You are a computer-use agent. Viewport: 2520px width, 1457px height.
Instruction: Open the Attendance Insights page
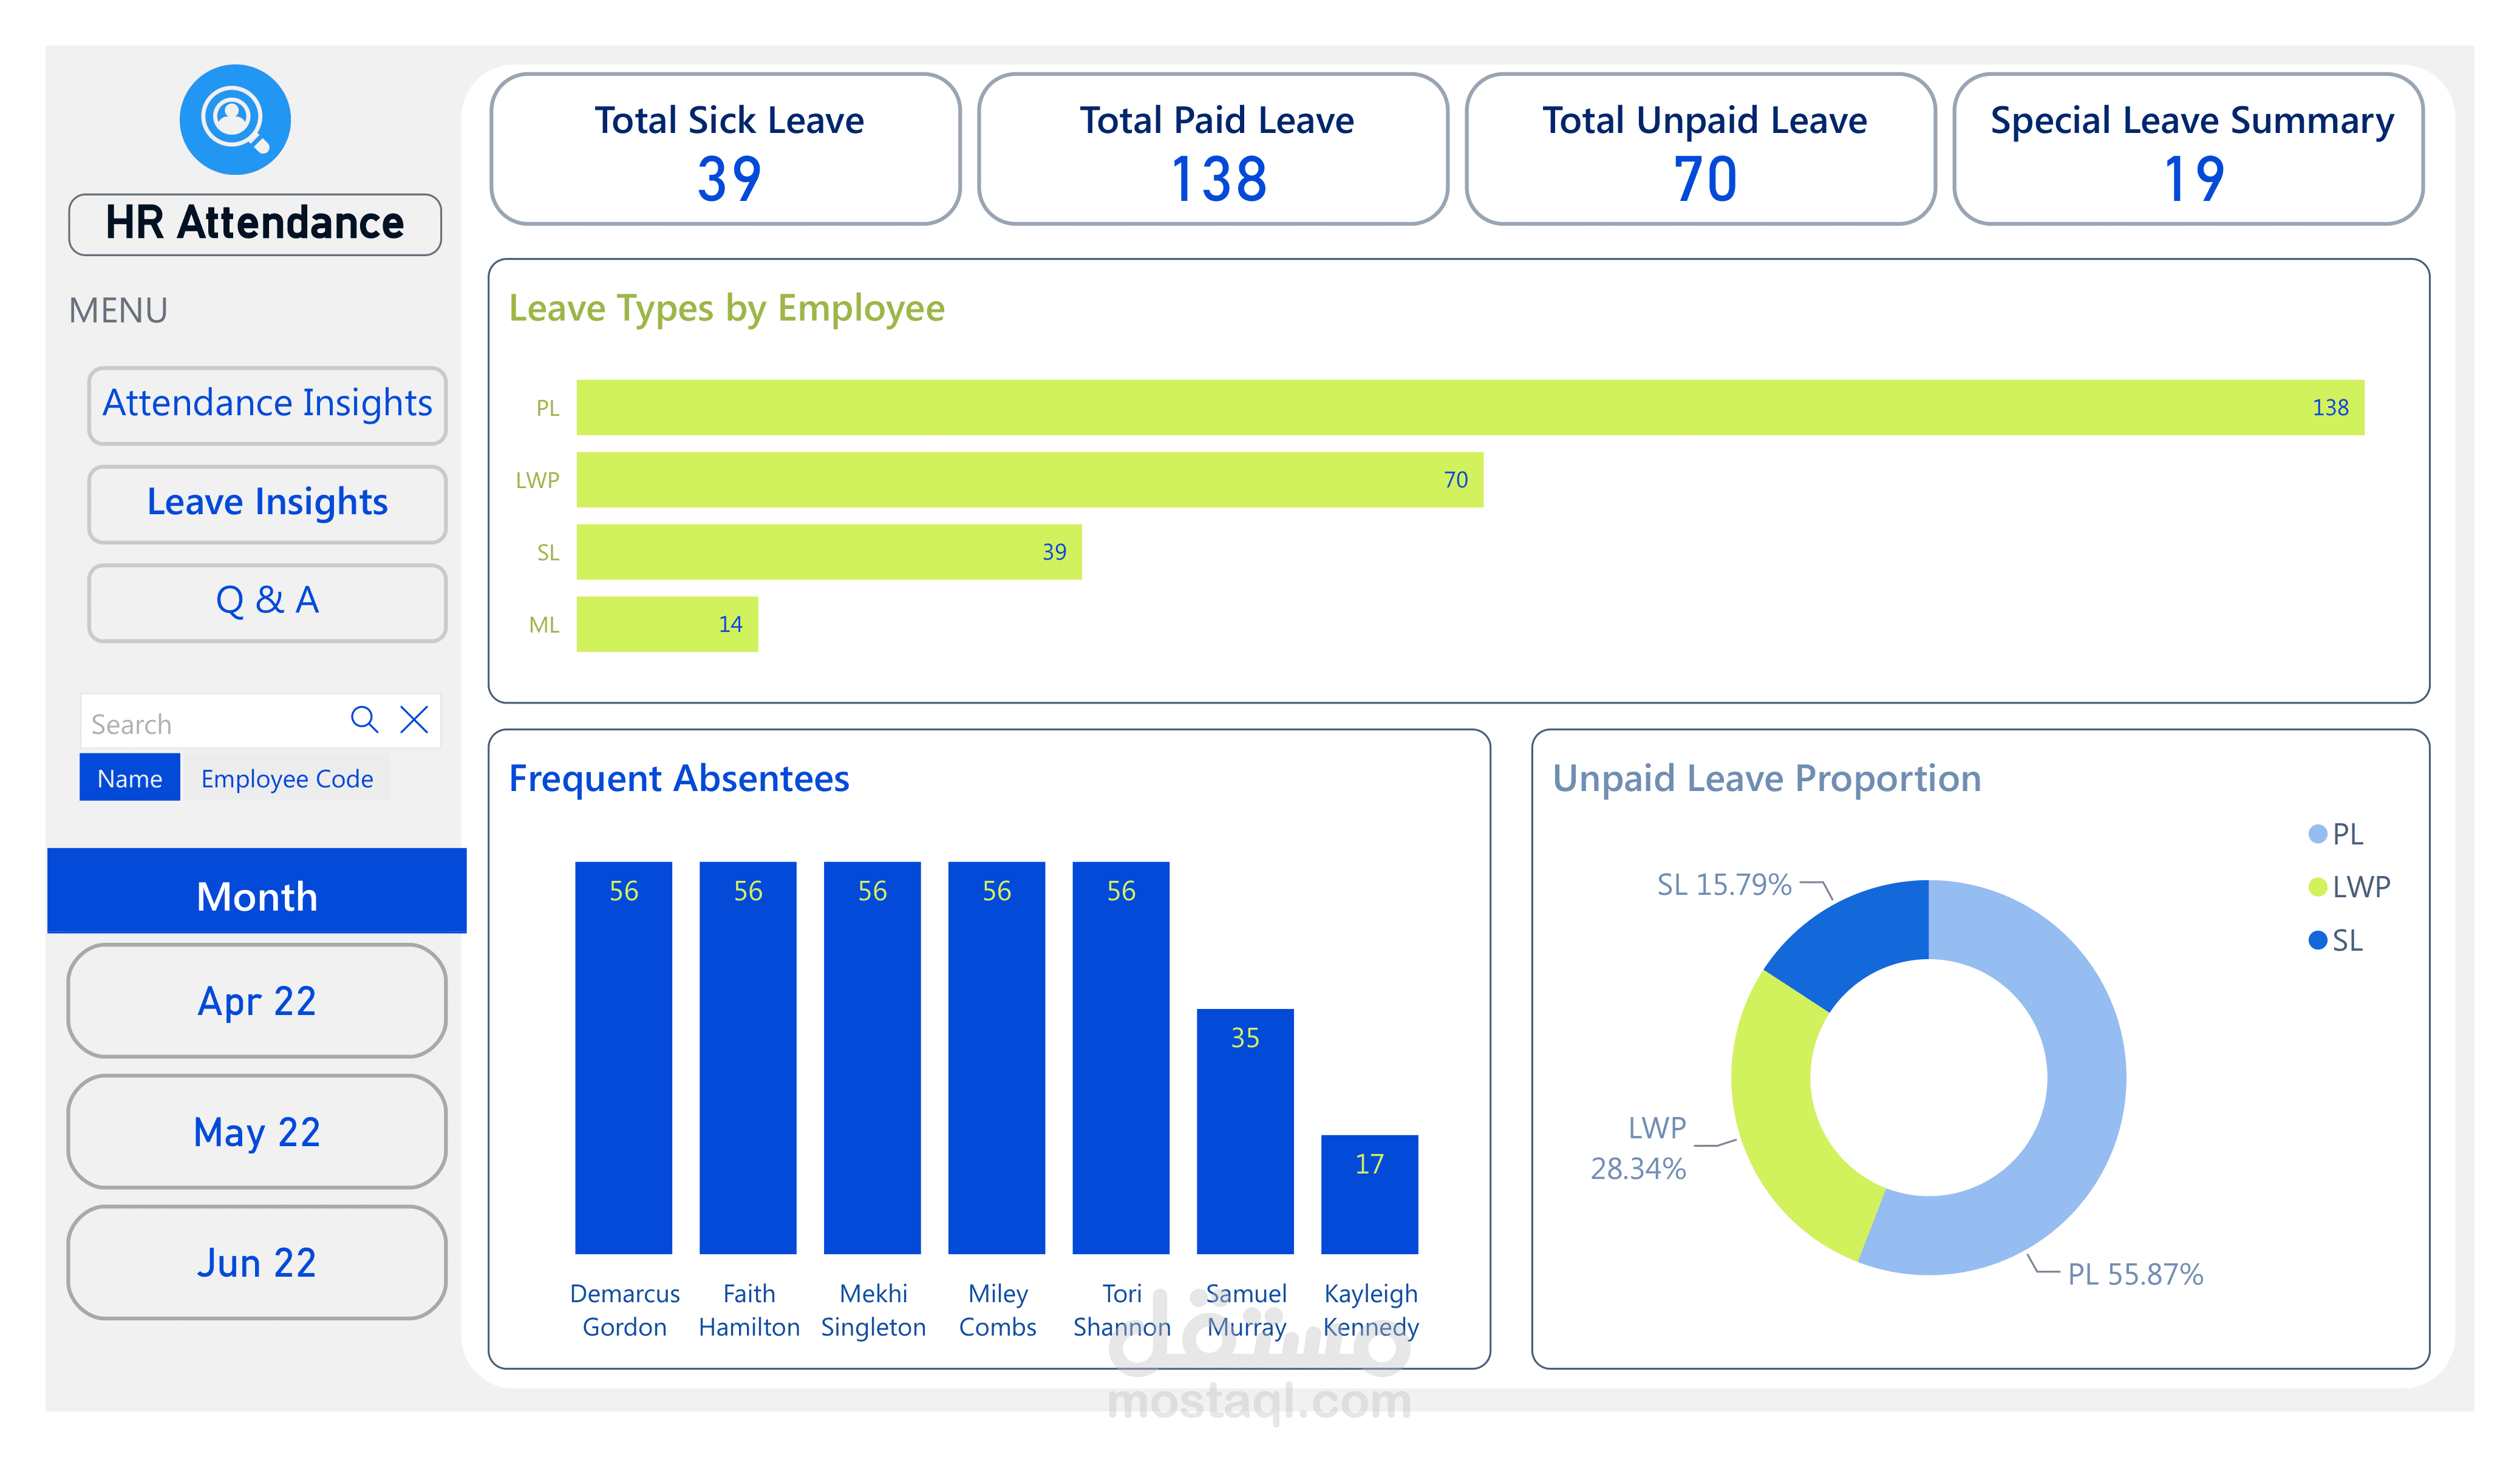[267, 404]
